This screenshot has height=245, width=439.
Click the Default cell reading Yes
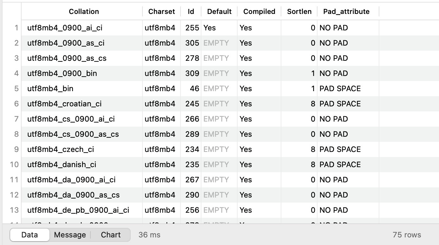pyautogui.click(x=210, y=28)
